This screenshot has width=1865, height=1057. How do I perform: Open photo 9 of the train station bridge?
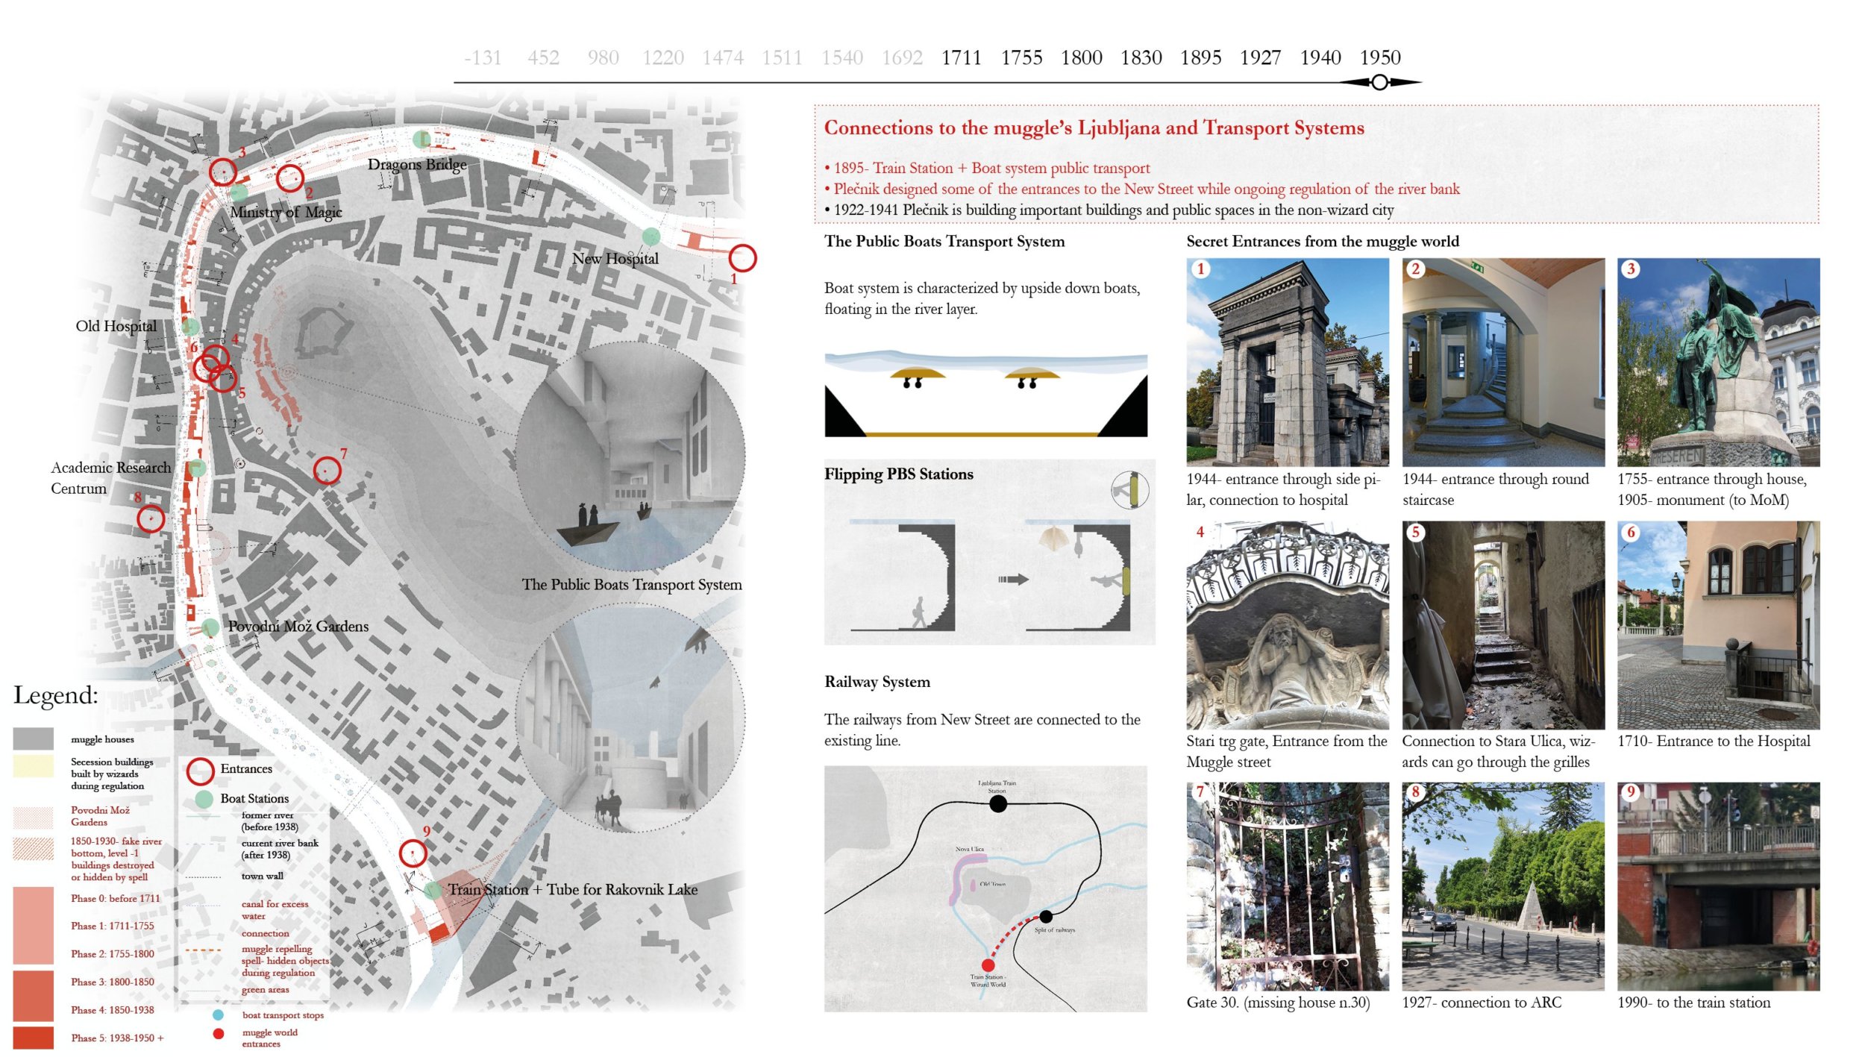coord(1718,886)
